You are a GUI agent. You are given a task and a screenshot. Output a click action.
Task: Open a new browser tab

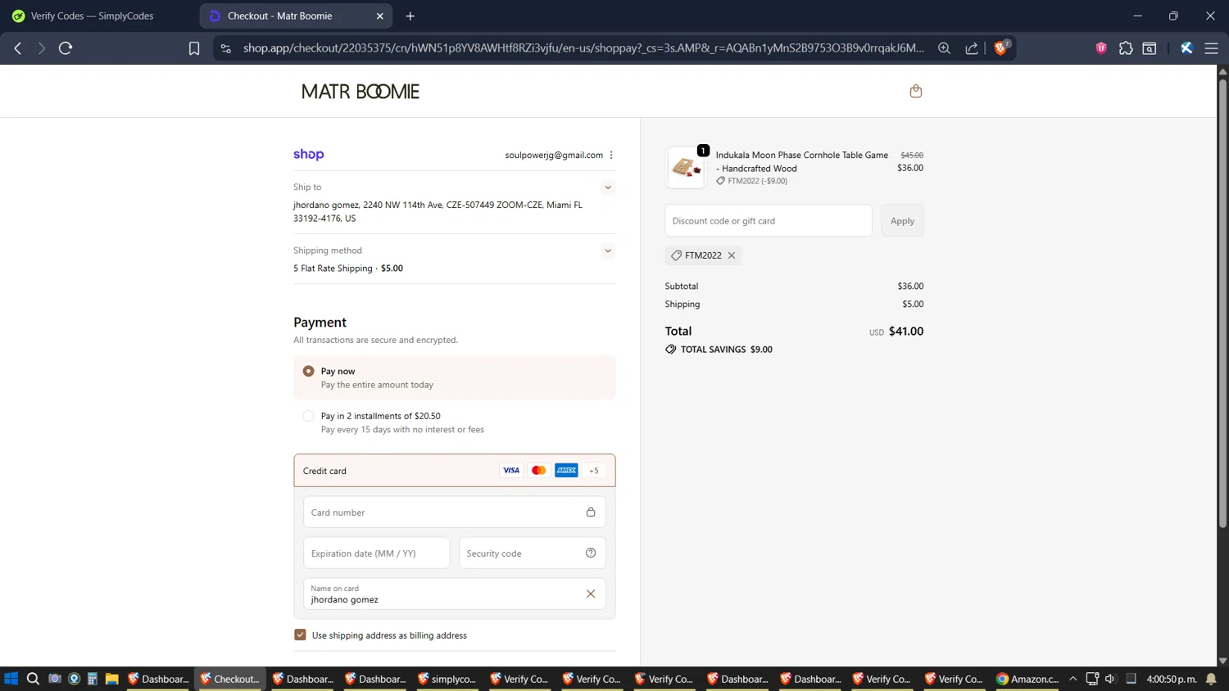[410, 16]
